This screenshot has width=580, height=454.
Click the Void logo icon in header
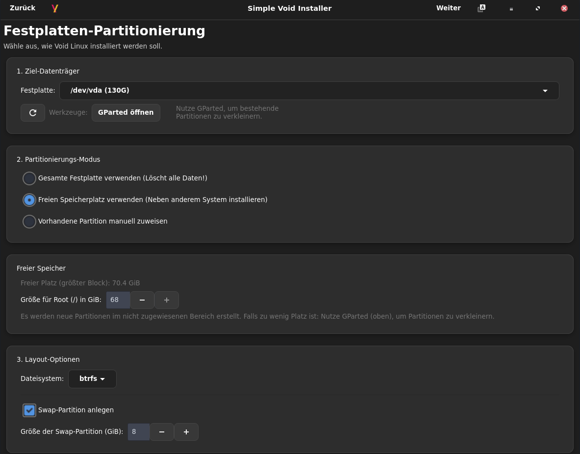55,8
